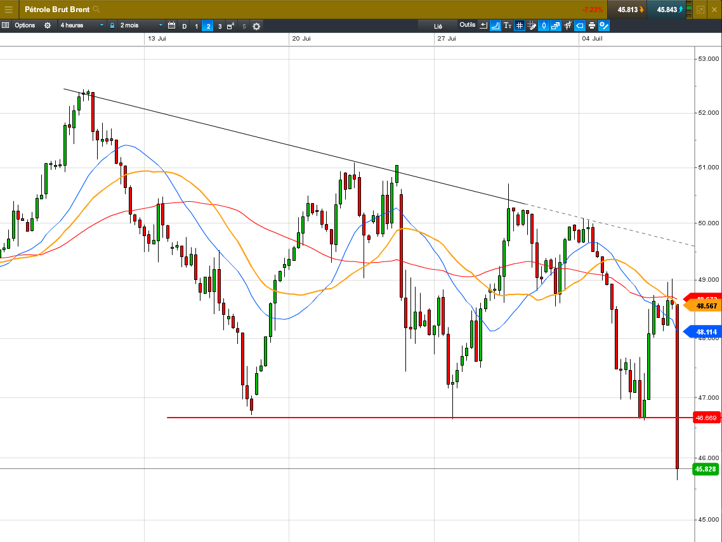Select the grid edit pencil icon

(x=532, y=25)
